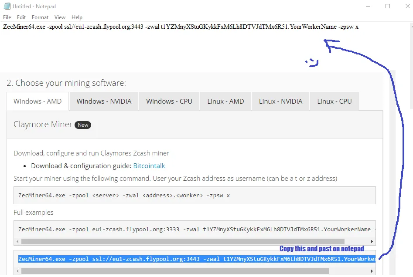Viewport: 413px width, 277px height.
Task: Switch to the Windows - NVIDIA tab
Action: click(x=104, y=101)
